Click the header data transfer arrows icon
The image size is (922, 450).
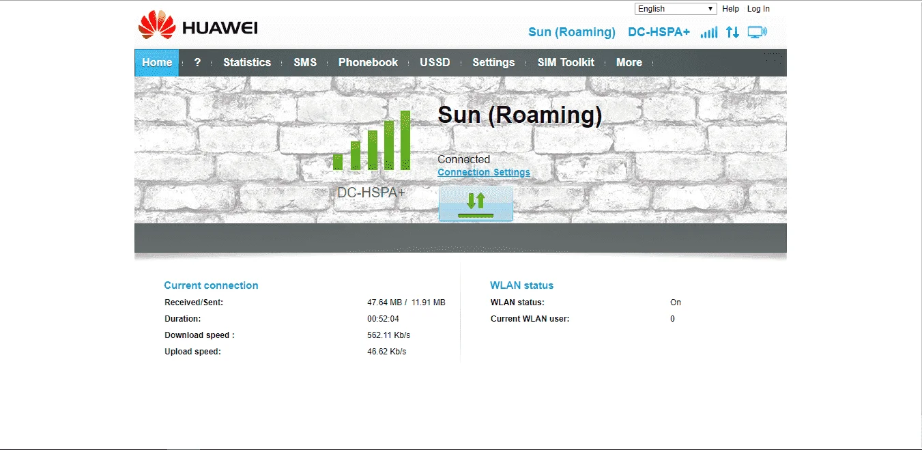coord(732,32)
